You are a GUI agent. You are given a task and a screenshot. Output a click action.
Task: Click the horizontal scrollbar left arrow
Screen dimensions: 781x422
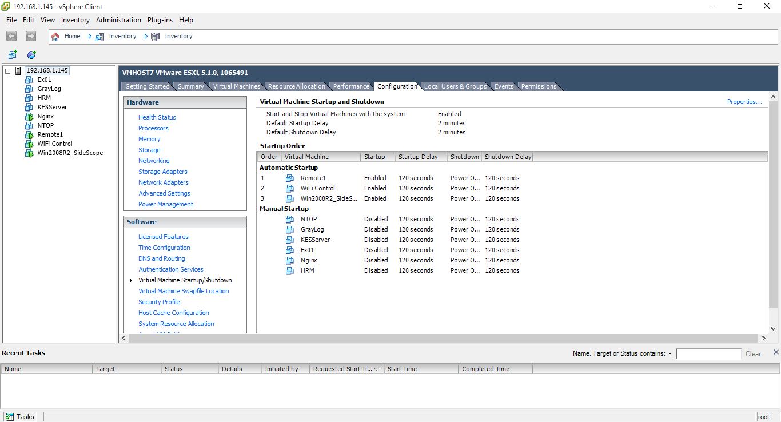[x=124, y=339]
